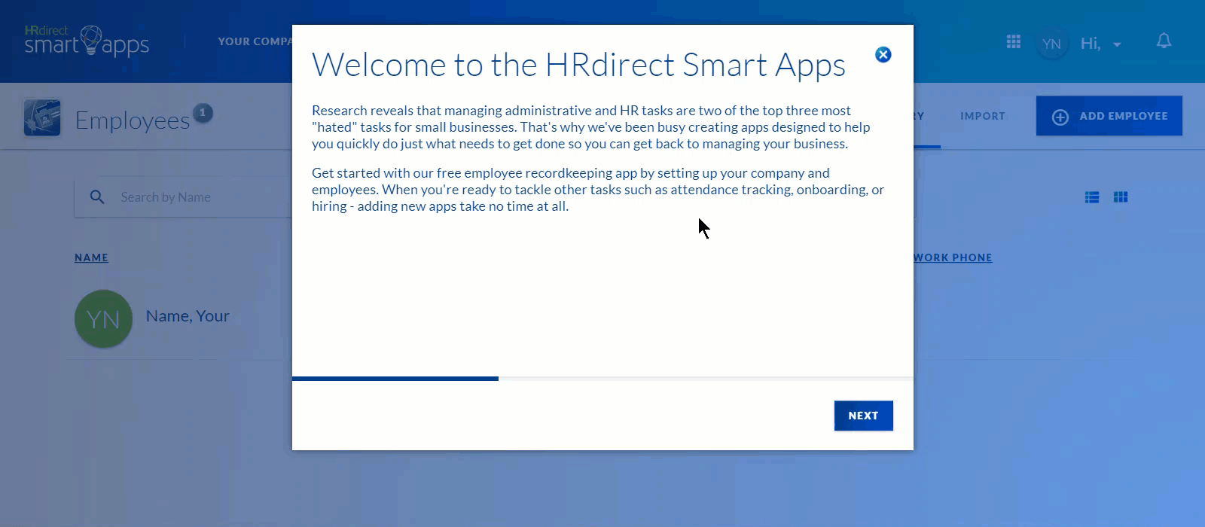Switch to list view icon
This screenshot has width=1205, height=527.
[x=1092, y=197]
